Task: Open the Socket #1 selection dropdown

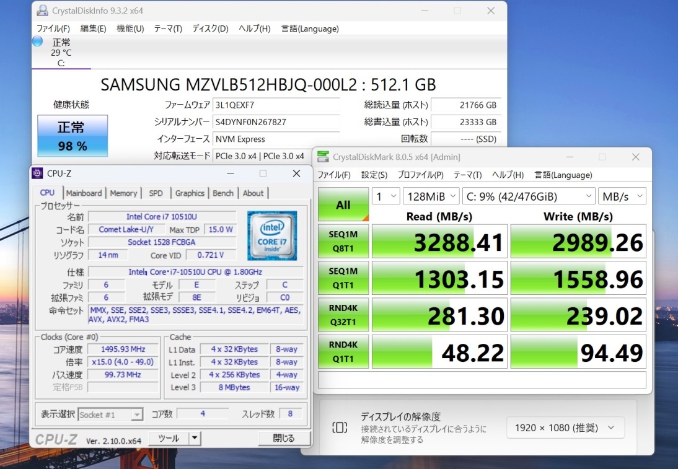Action: click(110, 414)
